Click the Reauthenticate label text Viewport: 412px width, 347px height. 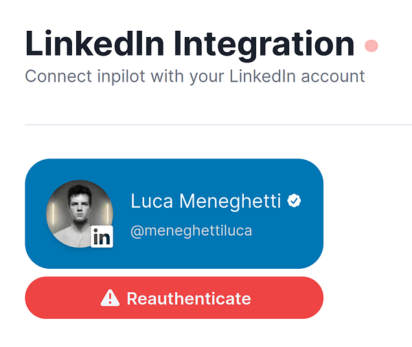[189, 298]
